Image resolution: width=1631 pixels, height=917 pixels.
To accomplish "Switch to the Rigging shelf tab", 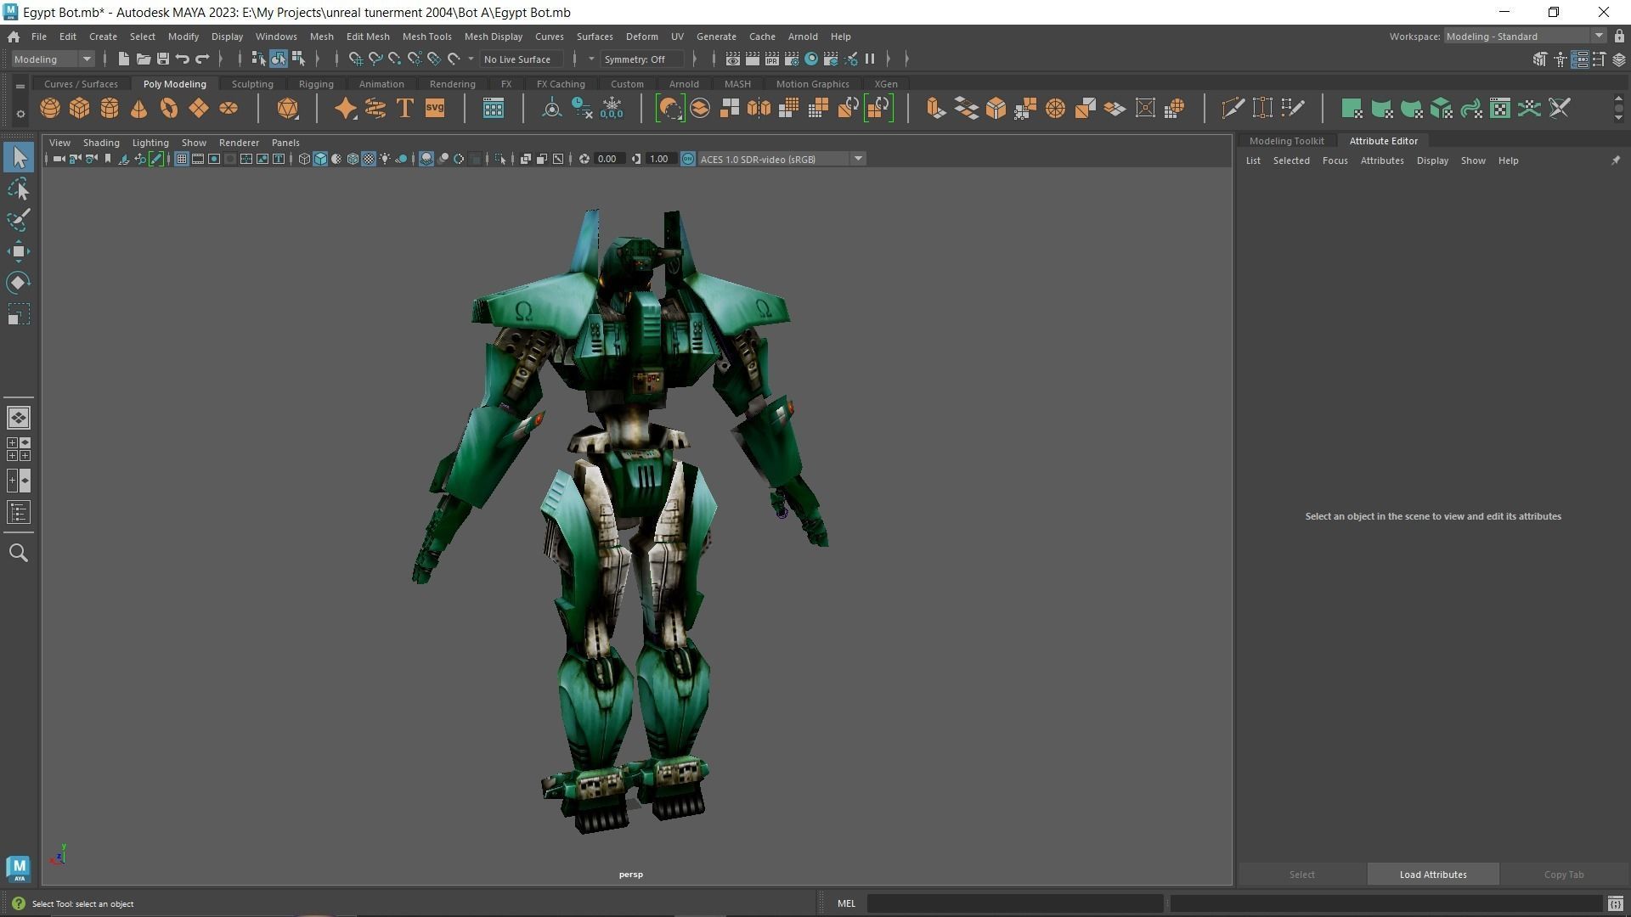I will pyautogui.click(x=316, y=84).
